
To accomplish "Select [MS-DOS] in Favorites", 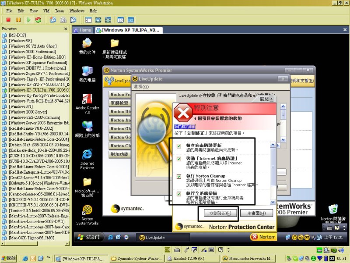I will [x=17, y=35].
